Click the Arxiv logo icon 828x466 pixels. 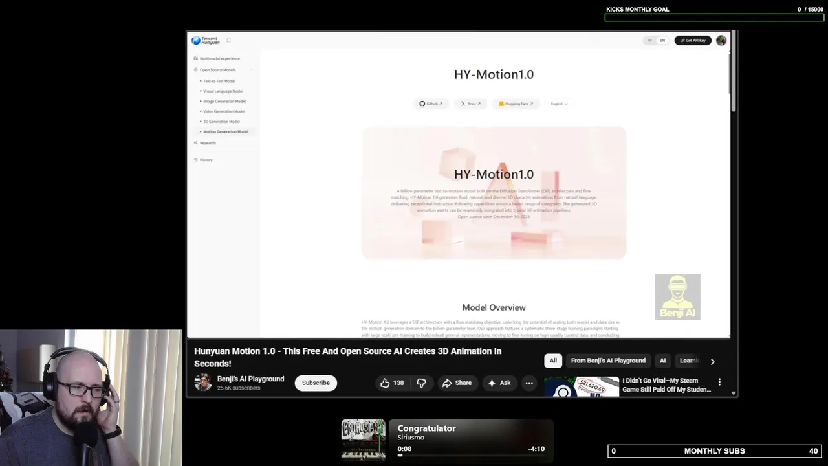coord(463,104)
